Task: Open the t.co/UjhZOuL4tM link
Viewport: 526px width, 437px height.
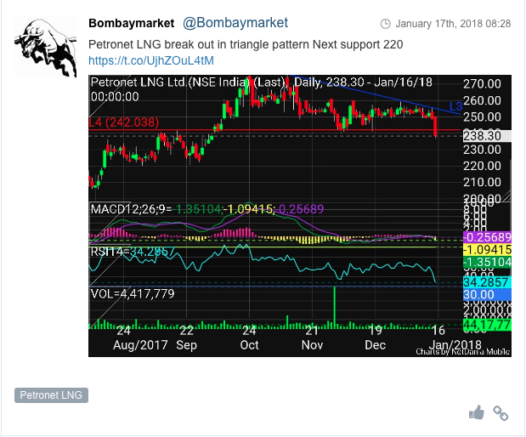Action: [151, 60]
